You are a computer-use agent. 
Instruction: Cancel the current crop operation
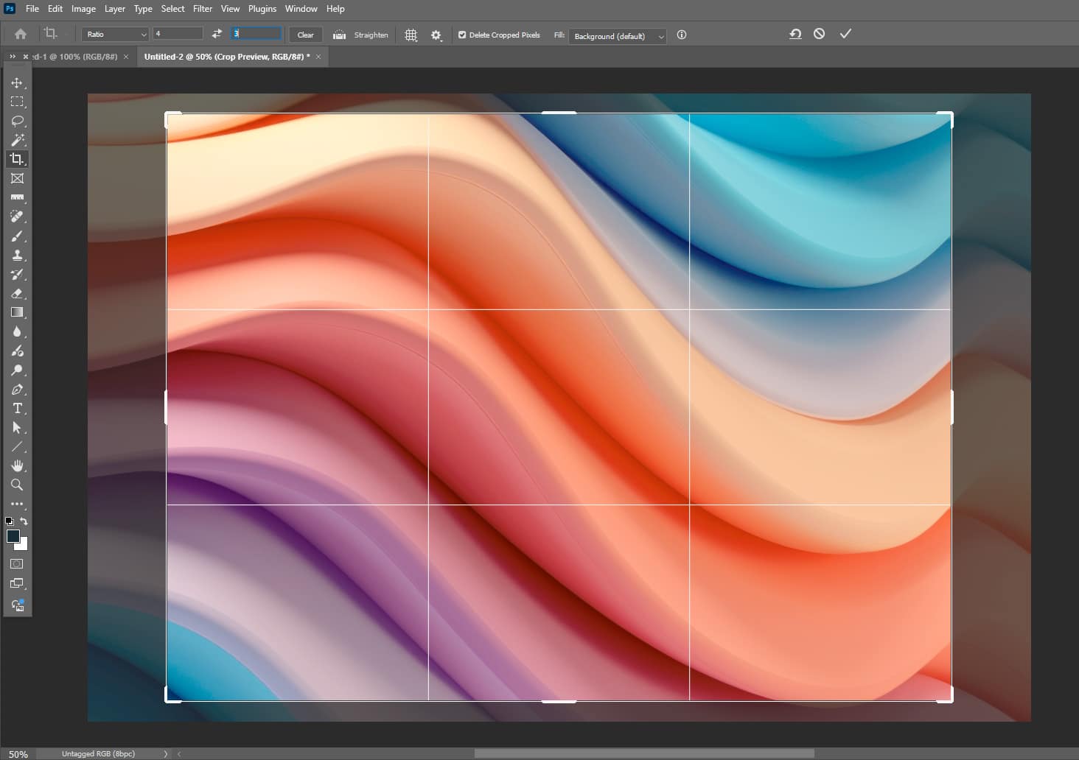tap(819, 34)
